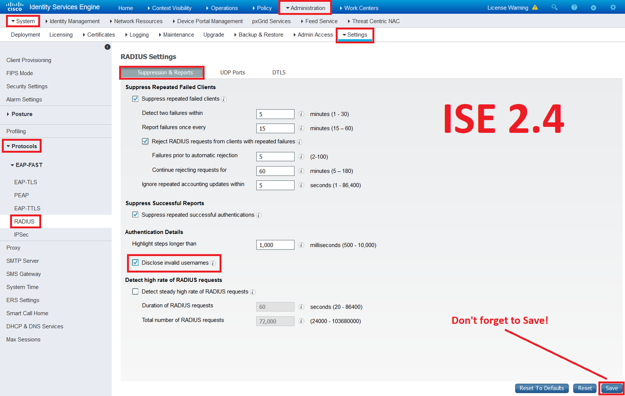Viewport: 625px width, 396px height.
Task: Collapse the Protocols section
Action: (22, 146)
